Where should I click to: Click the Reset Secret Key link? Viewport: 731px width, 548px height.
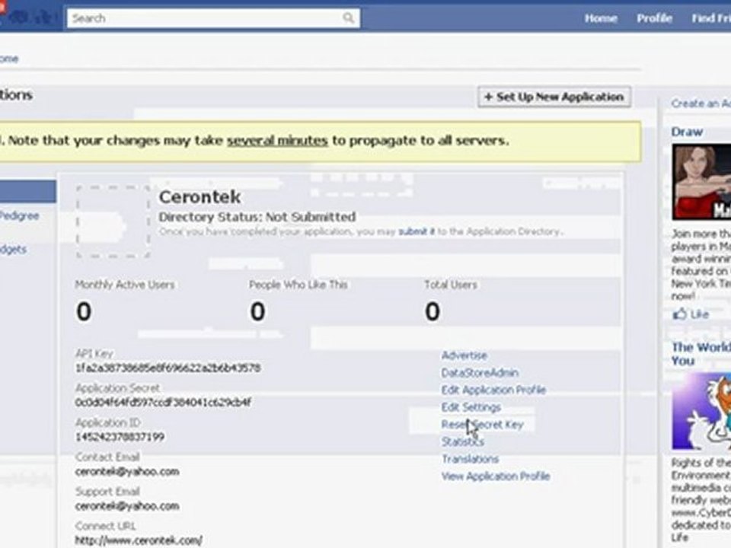(x=483, y=424)
